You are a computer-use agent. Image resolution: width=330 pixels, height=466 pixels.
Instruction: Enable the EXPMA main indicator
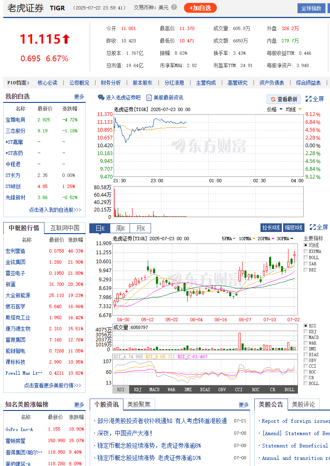(x=306, y=251)
